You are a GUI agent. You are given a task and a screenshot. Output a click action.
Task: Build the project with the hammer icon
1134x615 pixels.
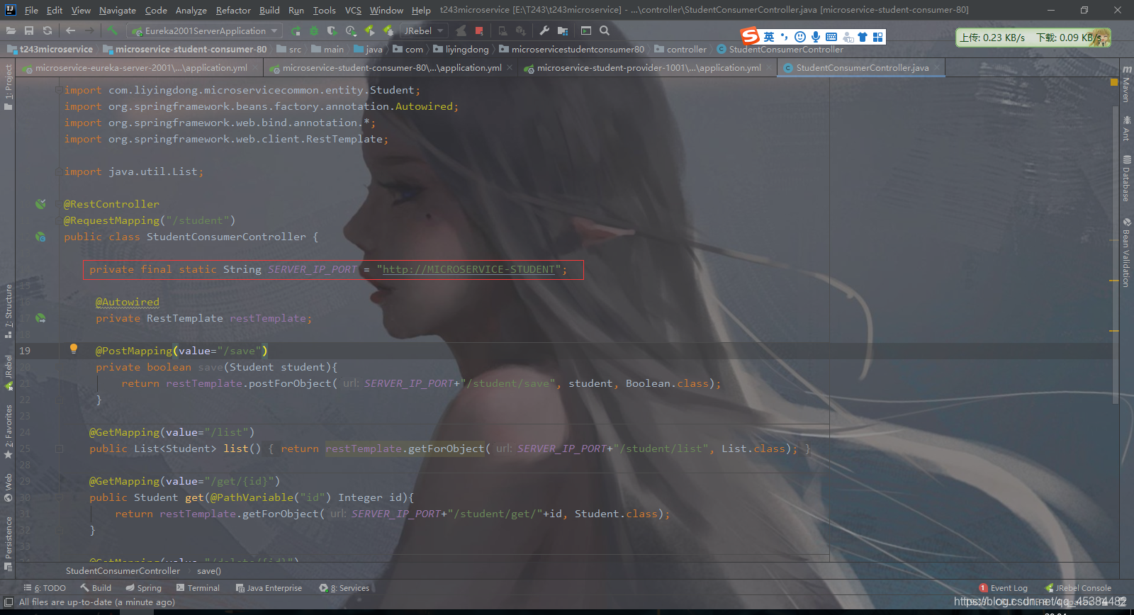click(x=112, y=30)
